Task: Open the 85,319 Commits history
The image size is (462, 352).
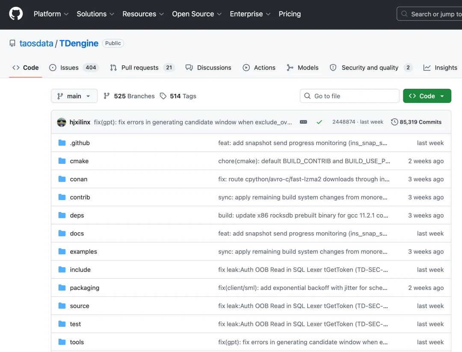Action: (x=416, y=122)
